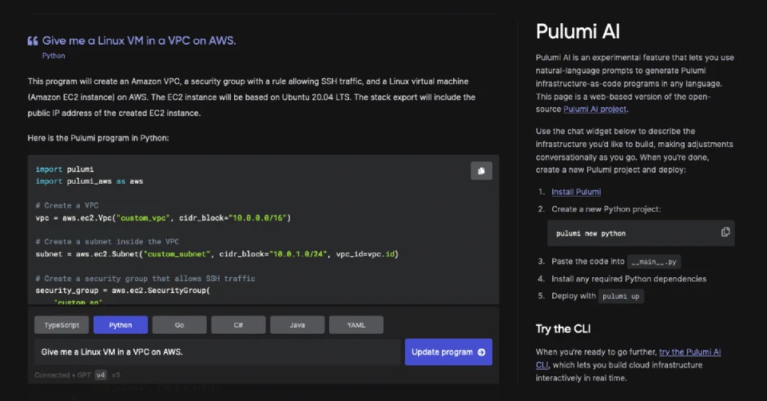Image resolution: width=767 pixels, height=401 pixels.
Task: Click the 'Python' label under the prompt heading
Action: (x=54, y=56)
